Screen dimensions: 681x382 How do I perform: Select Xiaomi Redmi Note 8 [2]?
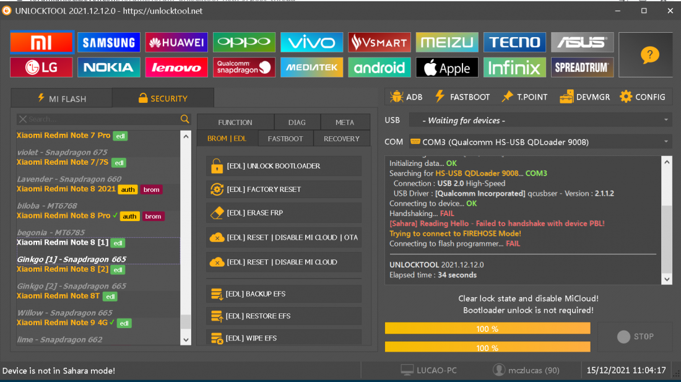coord(63,269)
